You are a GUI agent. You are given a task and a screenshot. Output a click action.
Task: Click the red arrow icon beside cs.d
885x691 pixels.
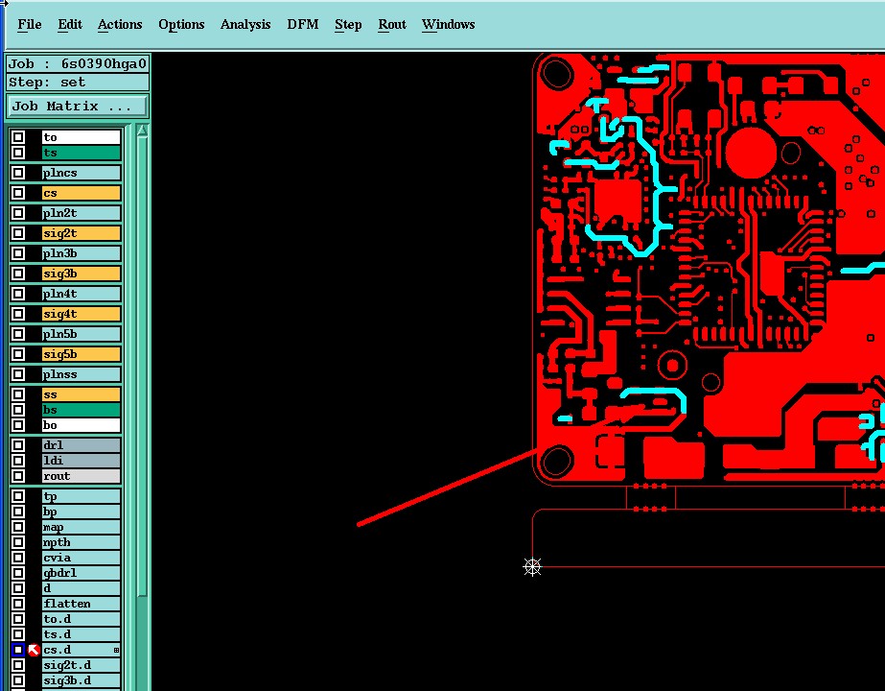click(34, 650)
